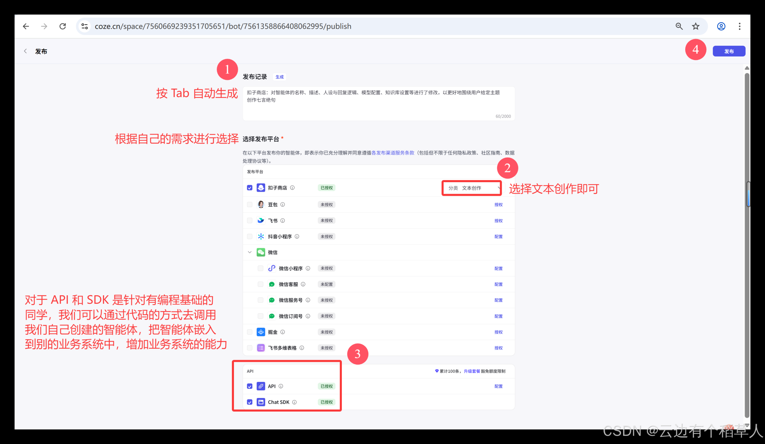765x444 pixels.
Task: Click the 微信客服 green icon
Action: [272, 284]
